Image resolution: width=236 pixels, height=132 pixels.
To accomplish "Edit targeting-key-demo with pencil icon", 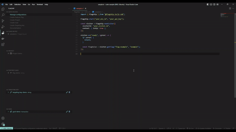I will point(67,92).
